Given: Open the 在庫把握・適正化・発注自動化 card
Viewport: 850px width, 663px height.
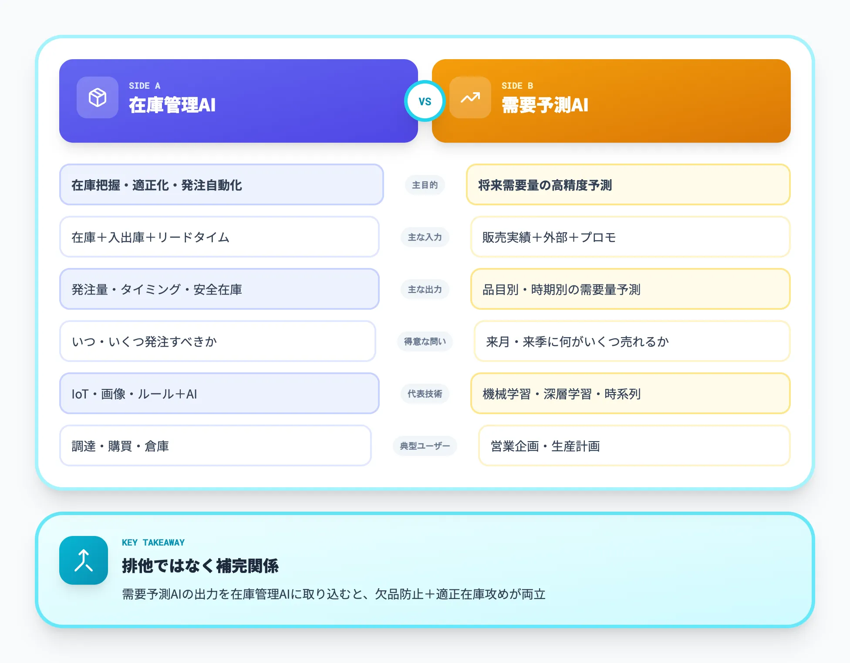Looking at the screenshot, I should 221,184.
